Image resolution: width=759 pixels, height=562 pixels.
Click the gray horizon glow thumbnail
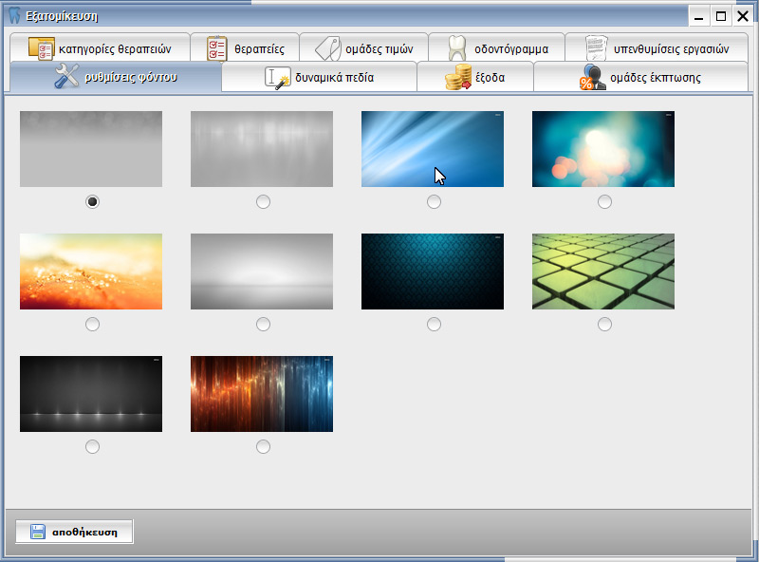click(x=262, y=272)
